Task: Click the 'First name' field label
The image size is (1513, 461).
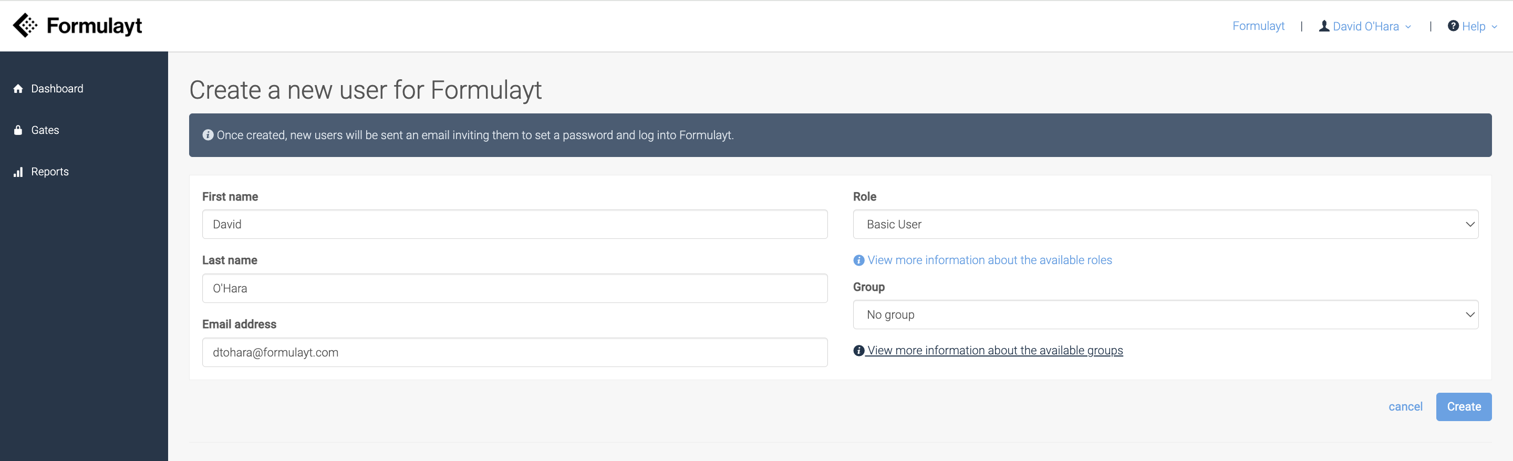Action: [230, 197]
